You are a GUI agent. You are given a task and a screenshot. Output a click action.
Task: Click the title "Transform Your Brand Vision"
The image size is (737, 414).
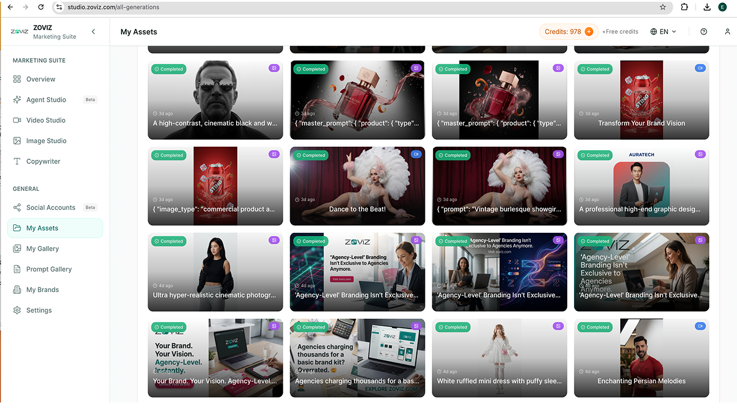coord(641,123)
